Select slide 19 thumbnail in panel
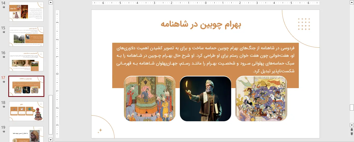 26,134
